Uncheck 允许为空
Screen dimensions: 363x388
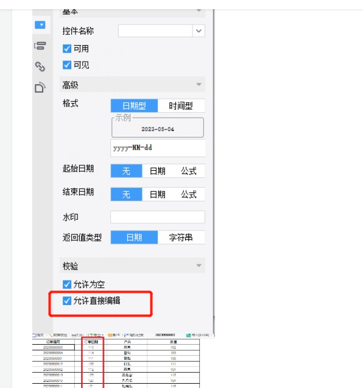pos(67,284)
